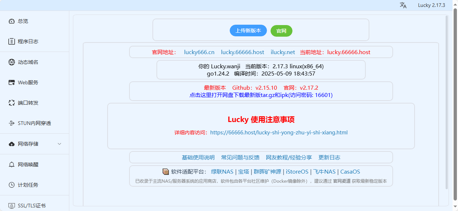The image size is (458, 211).
Task: Select 网络唤醒 in sidebar
Action: tap(34, 165)
